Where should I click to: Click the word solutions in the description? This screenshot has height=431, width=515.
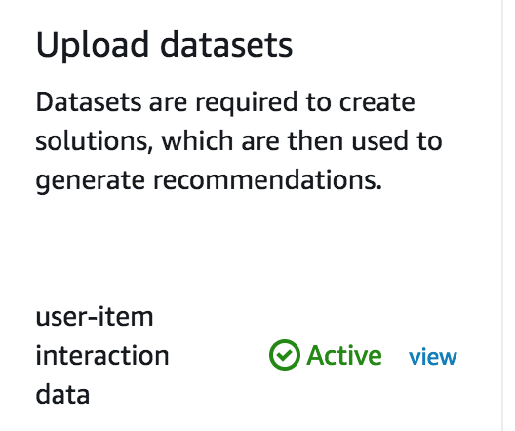[x=95, y=141]
